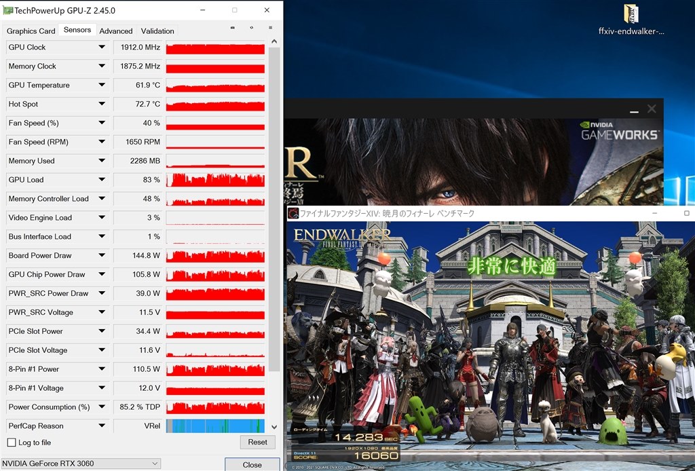Click the Board Power Draw graph
Image resolution: width=695 pixels, height=471 pixels.
pyautogui.click(x=215, y=256)
